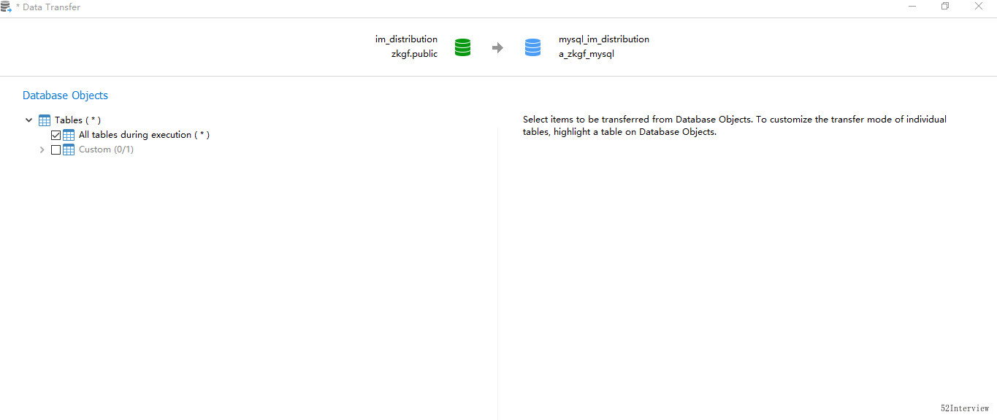Click source schema zkgf.public

click(x=414, y=54)
